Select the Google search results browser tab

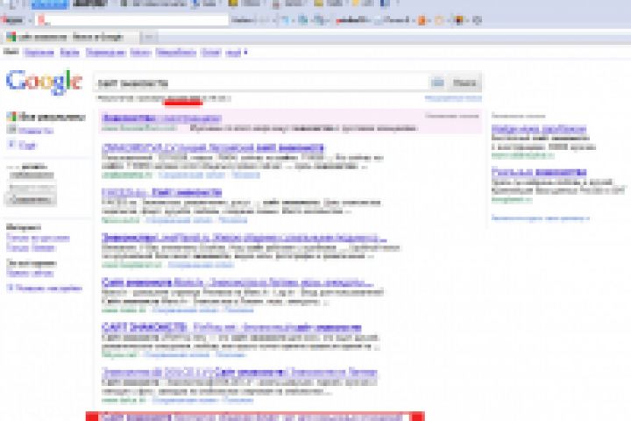click(70, 38)
